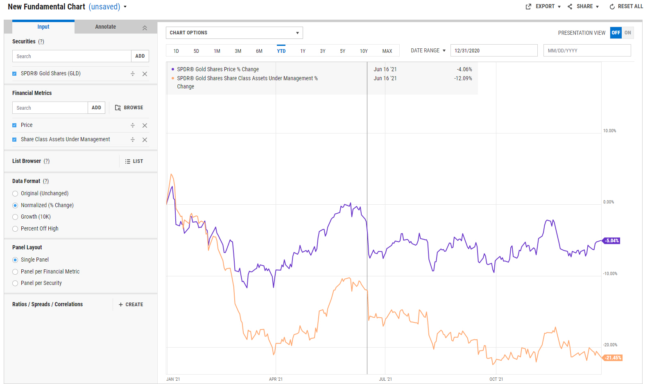Open the chart title dropdown arrow
The width and height of the screenshot is (652, 384).
(125, 7)
